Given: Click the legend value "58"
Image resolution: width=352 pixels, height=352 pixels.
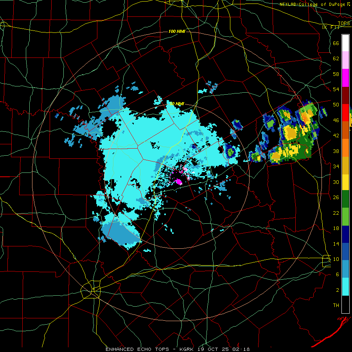Looking at the screenshot, I should [336, 74].
